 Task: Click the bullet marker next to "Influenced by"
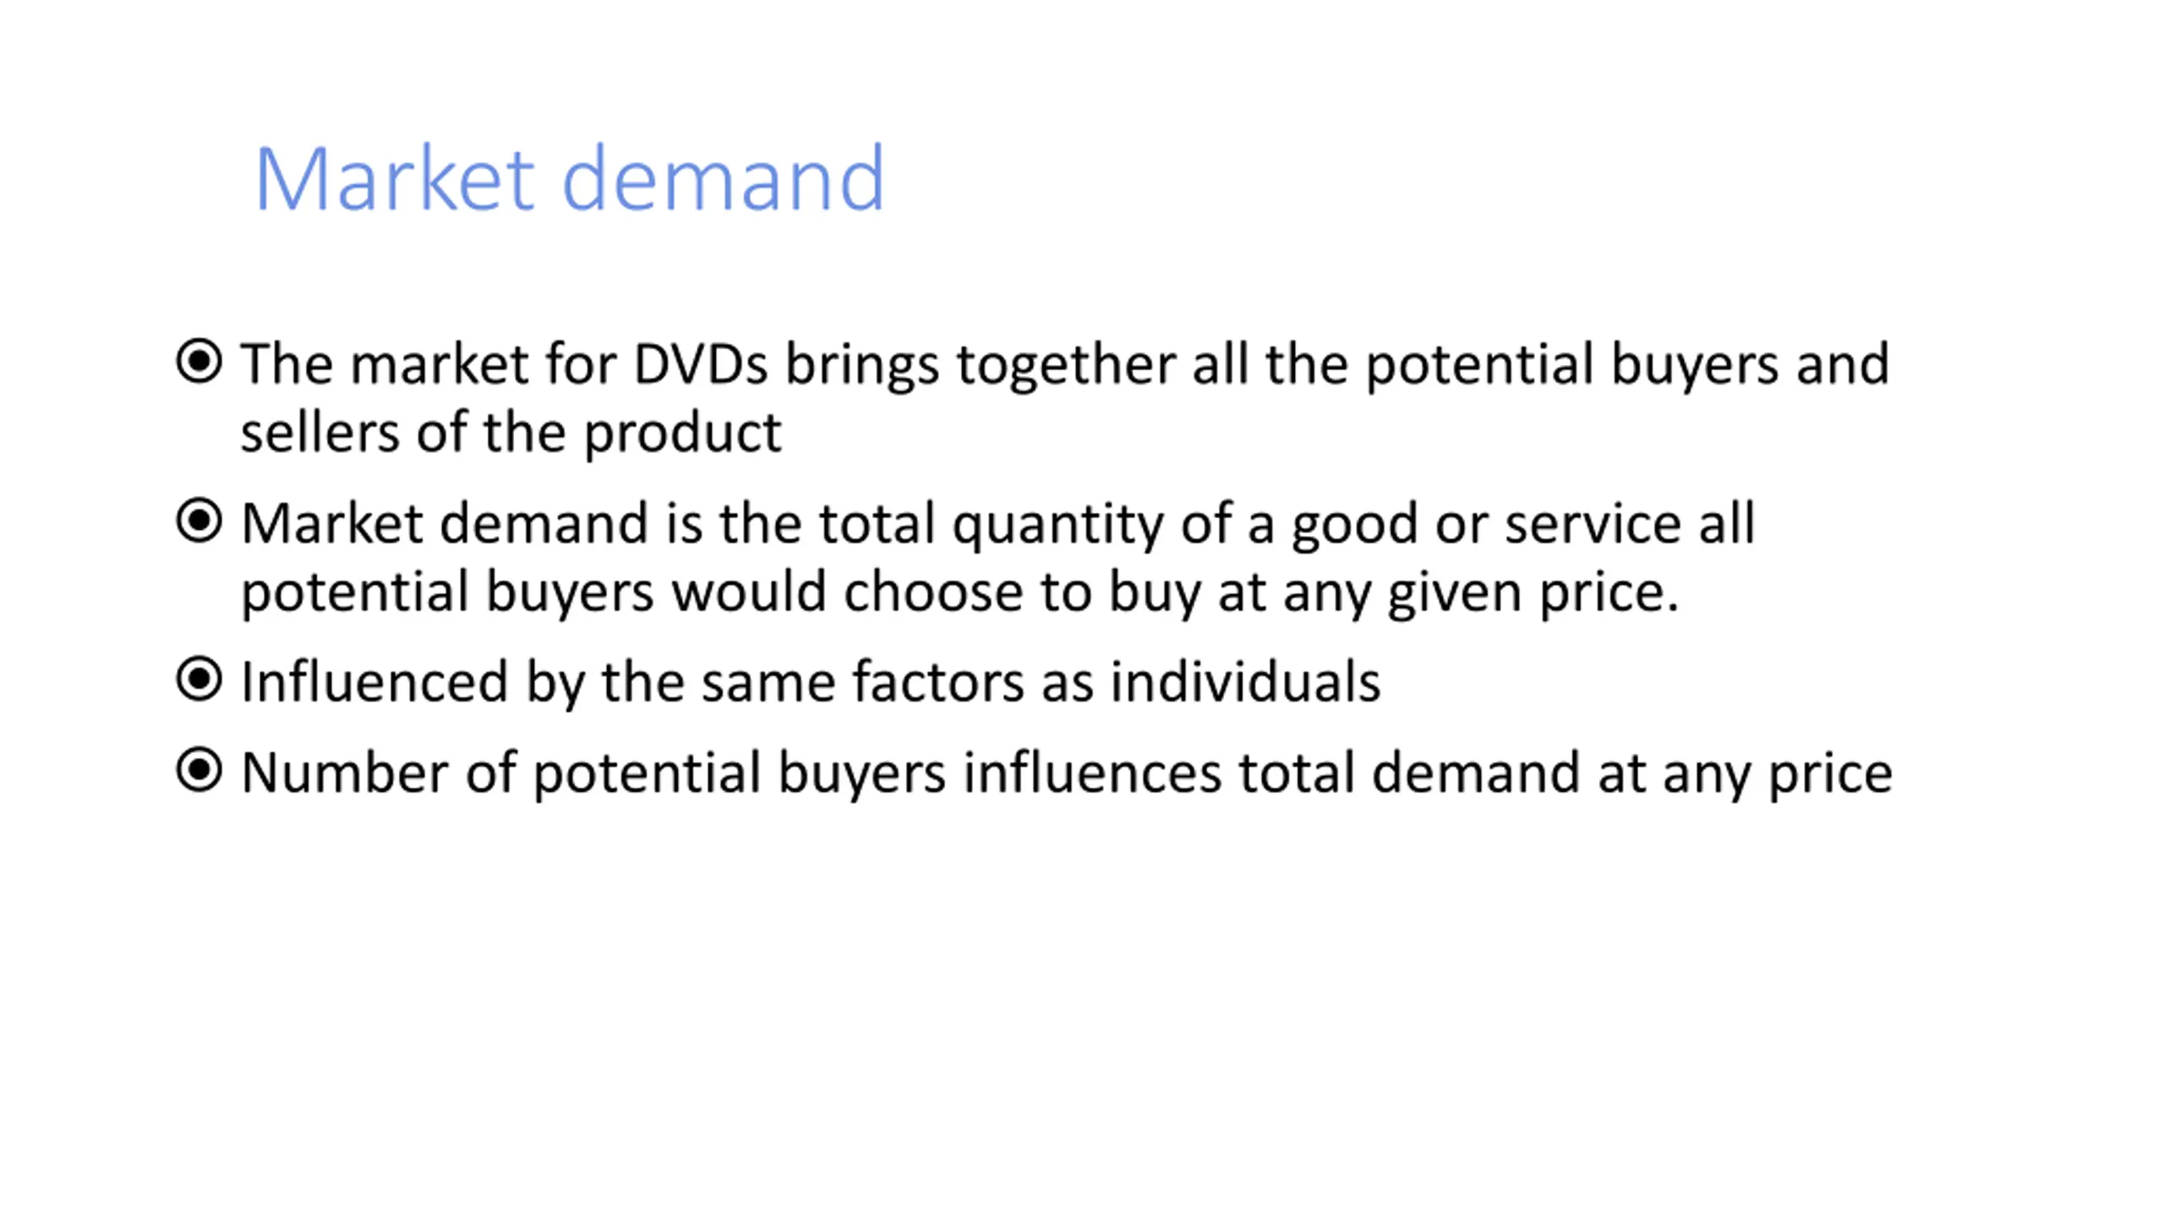(199, 679)
